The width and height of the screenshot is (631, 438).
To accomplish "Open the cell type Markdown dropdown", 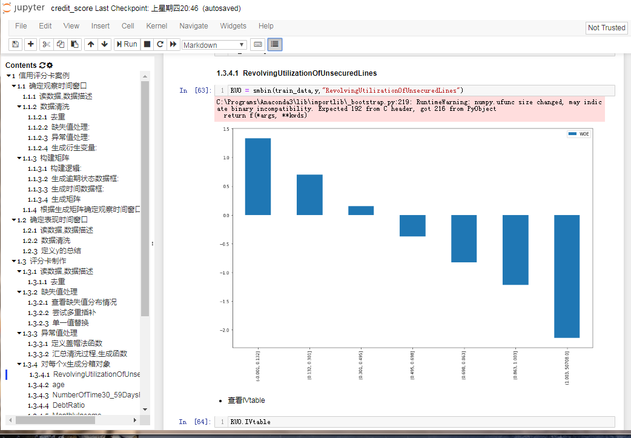I will point(214,45).
